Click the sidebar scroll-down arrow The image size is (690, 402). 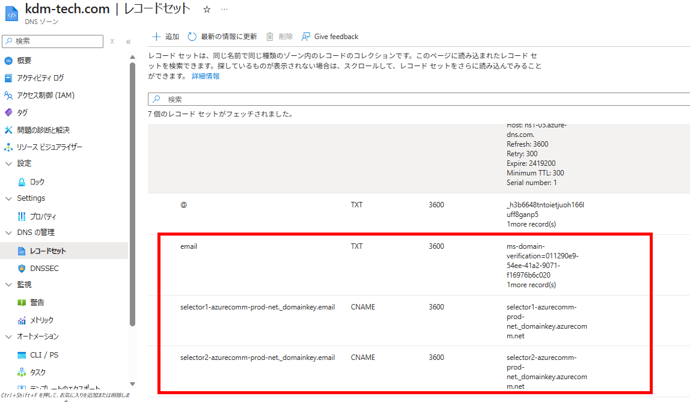click(132, 384)
